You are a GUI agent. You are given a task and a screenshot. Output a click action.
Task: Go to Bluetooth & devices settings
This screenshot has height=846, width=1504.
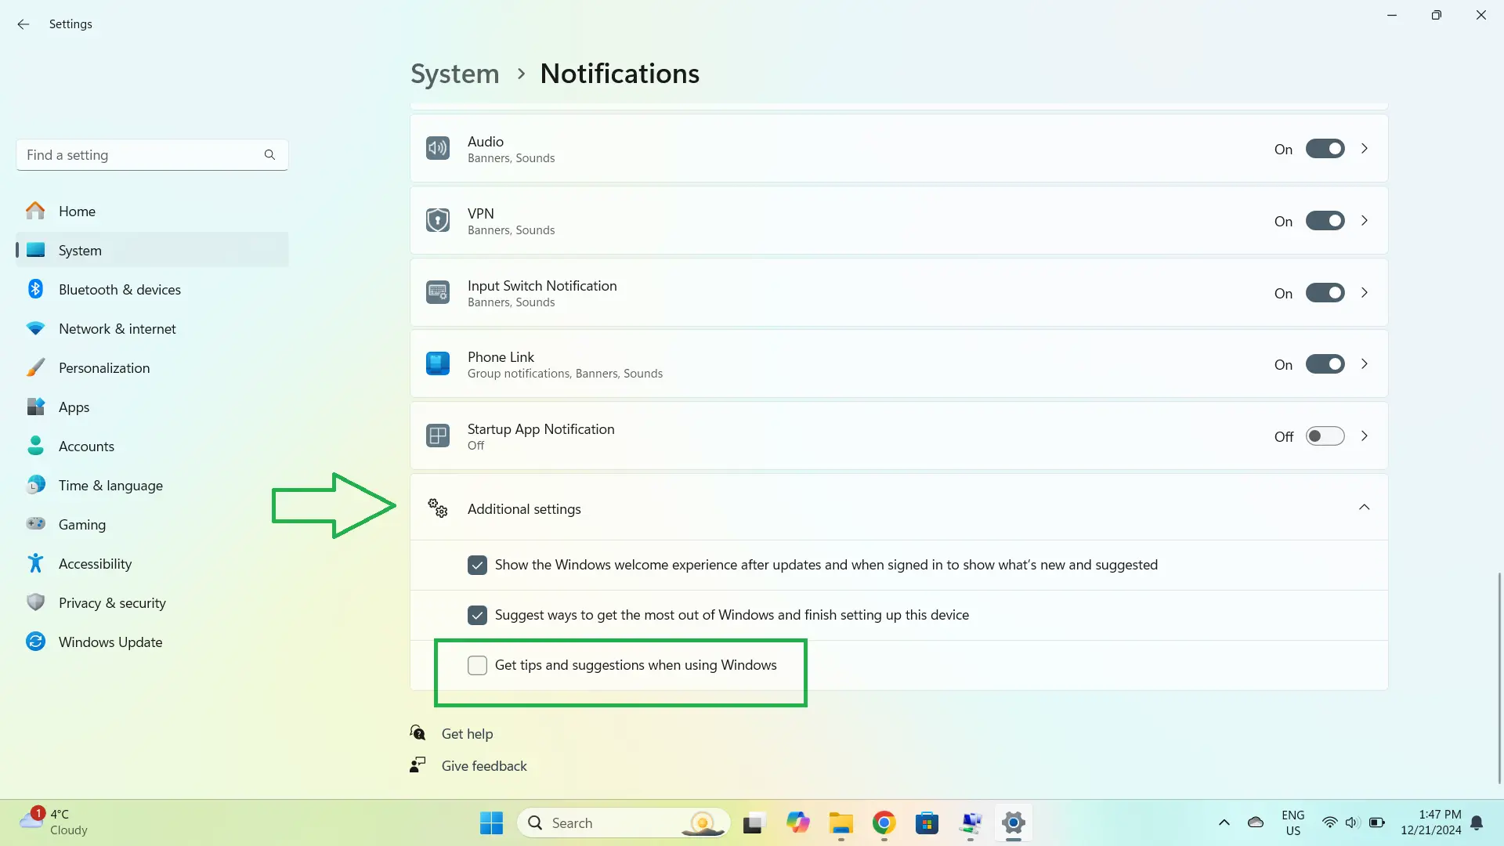(119, 290)
